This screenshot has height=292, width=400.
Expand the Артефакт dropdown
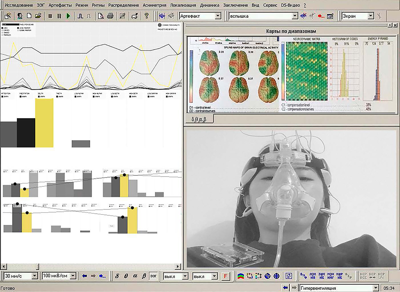[218, 16]
